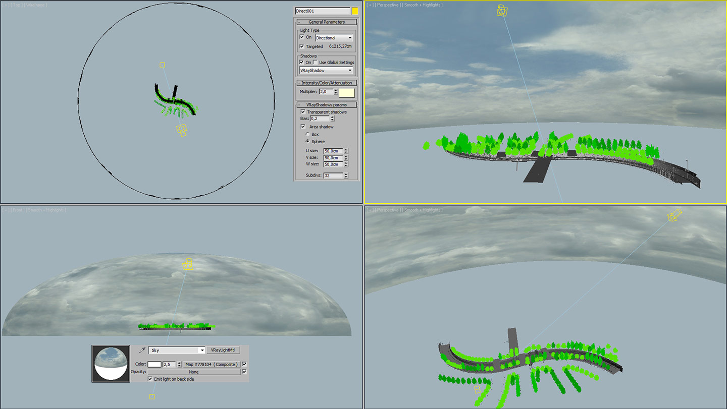
Task: Click the Subdivs spinner arrows
Action: (346, 176)
